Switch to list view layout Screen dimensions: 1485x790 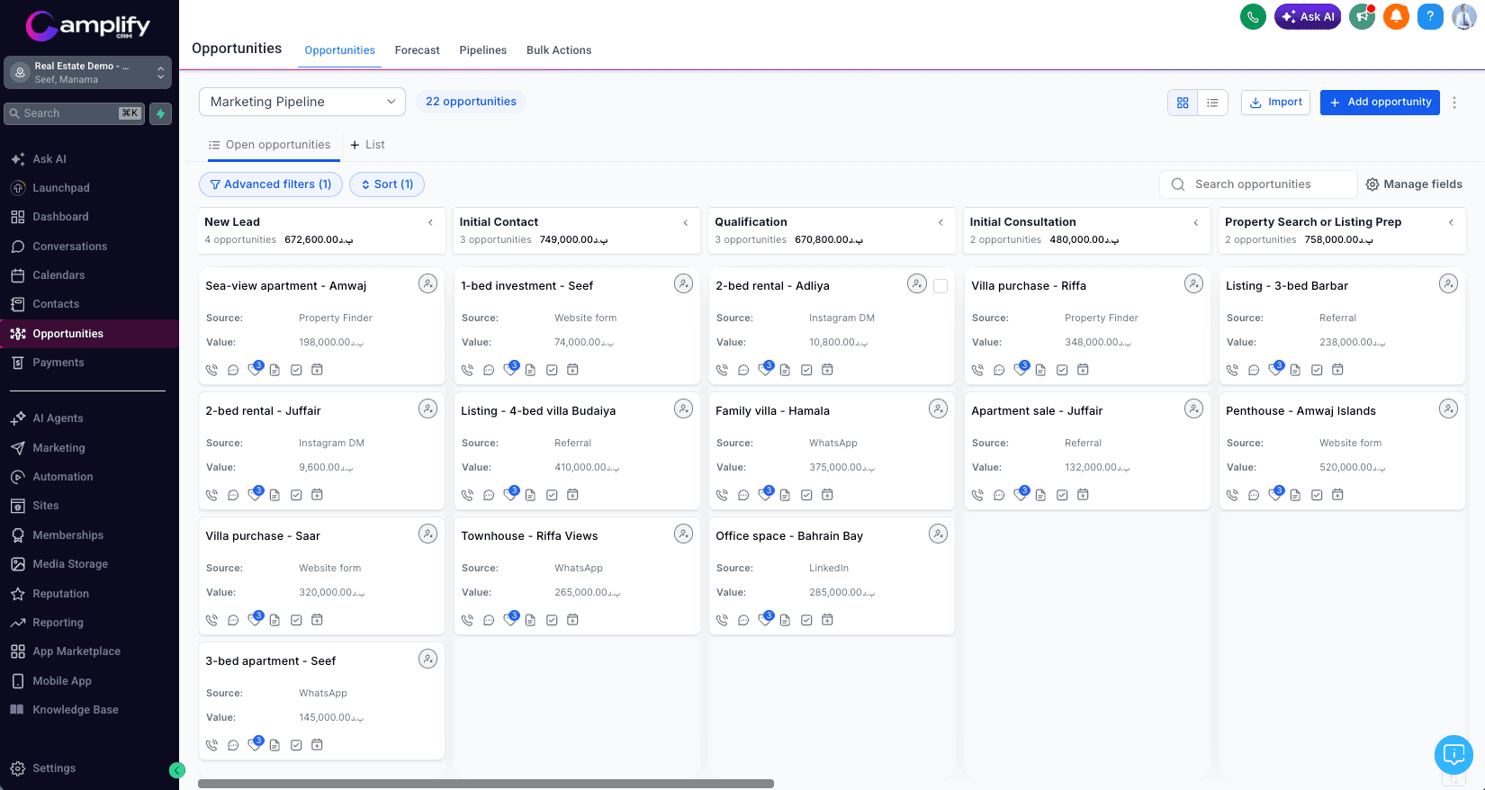coord(1212,103)
